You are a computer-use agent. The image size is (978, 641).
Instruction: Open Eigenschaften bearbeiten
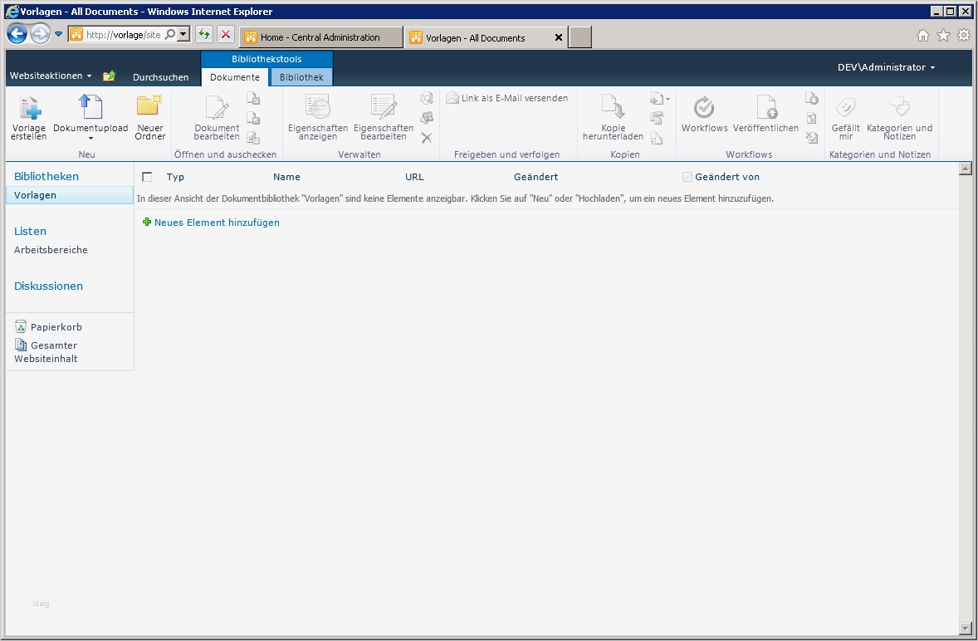(x=384, y=117)
